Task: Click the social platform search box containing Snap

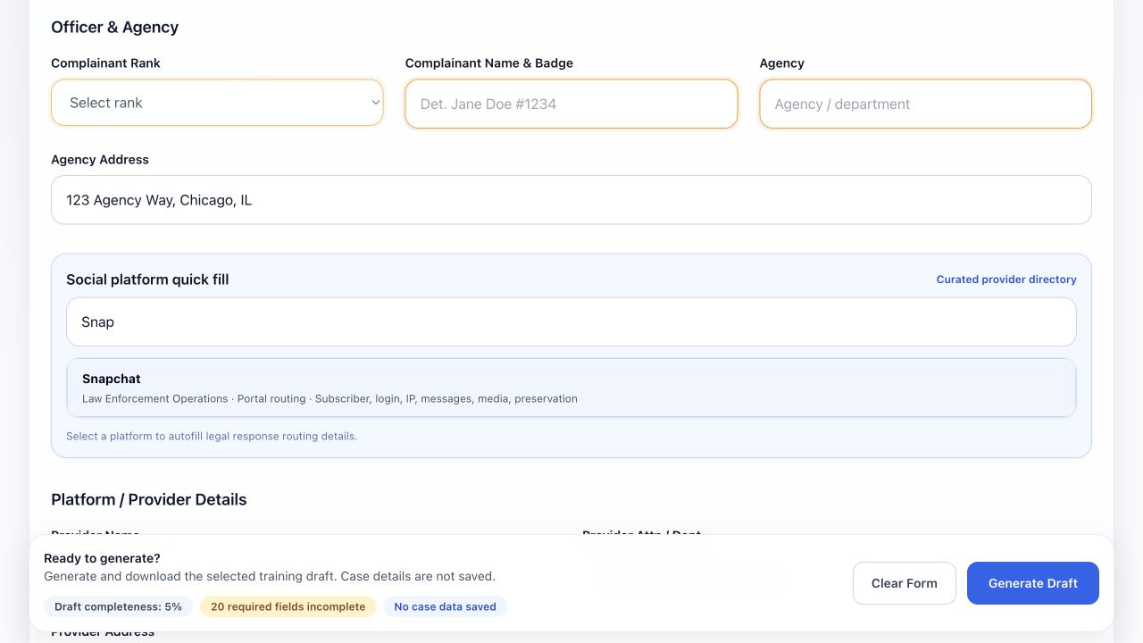Action: [571, 321]
